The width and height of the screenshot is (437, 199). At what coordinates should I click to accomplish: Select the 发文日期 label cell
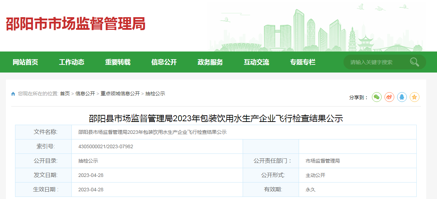pyautogui.click(x=43, y=175)
